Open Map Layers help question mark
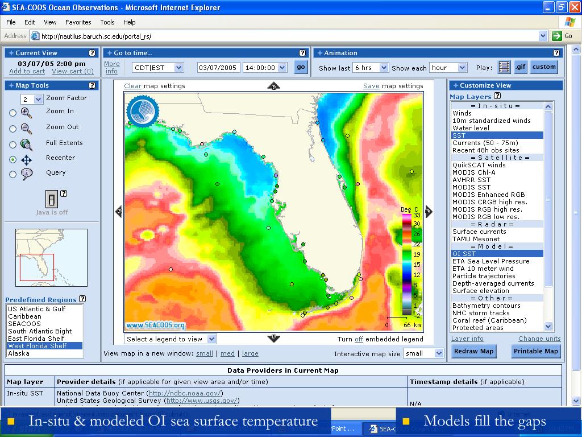This screenshot has width=582, height=437. [x=497, y=96]
